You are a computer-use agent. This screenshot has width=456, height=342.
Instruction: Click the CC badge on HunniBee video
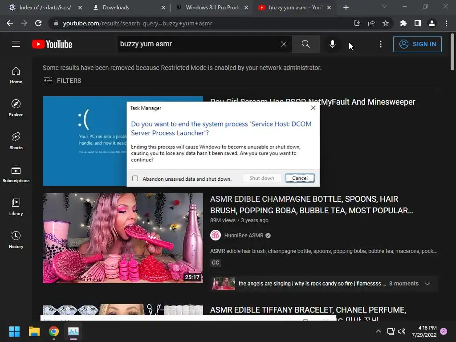(x=216, y=263)
